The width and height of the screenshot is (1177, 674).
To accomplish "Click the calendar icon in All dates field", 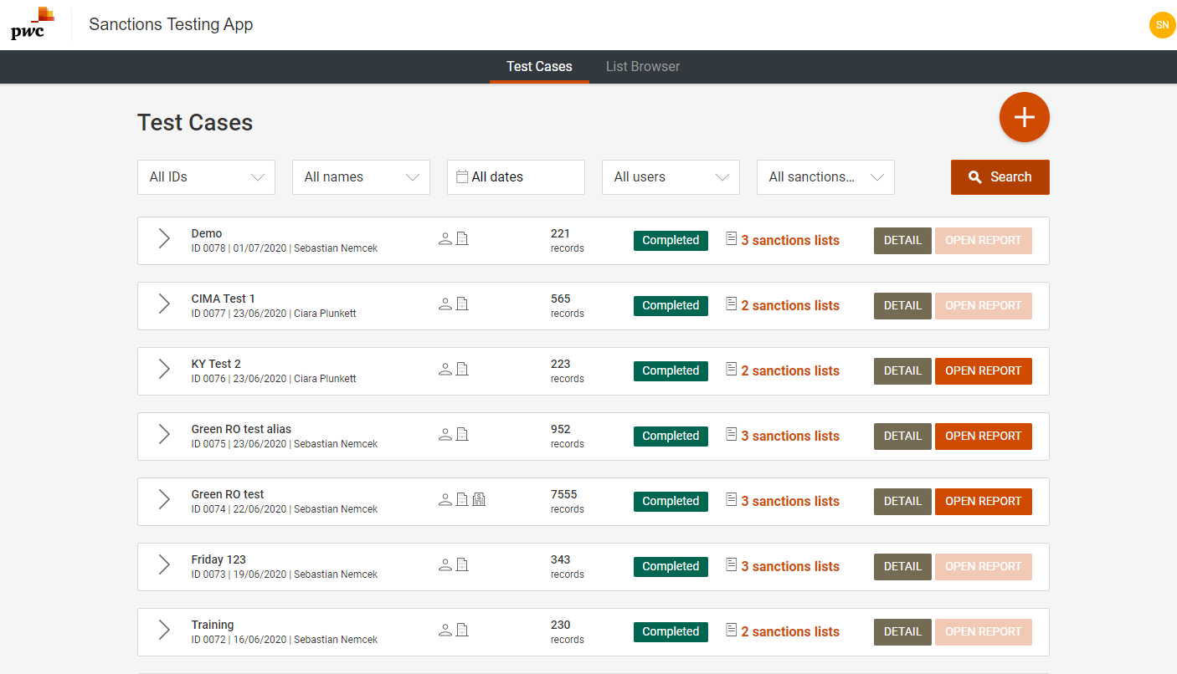I will point(461,176).
